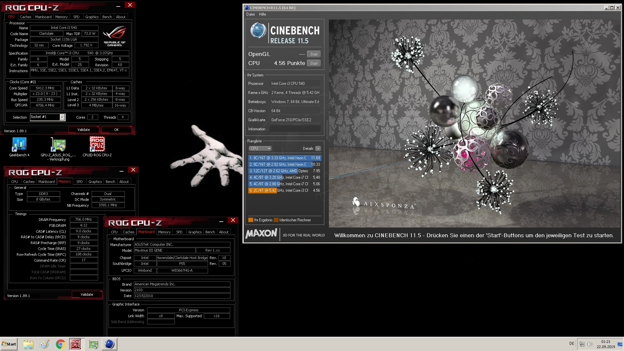624x351 pixels.
Task: Select ranking row 2 with score 10.33
Action: click(285, 164)
